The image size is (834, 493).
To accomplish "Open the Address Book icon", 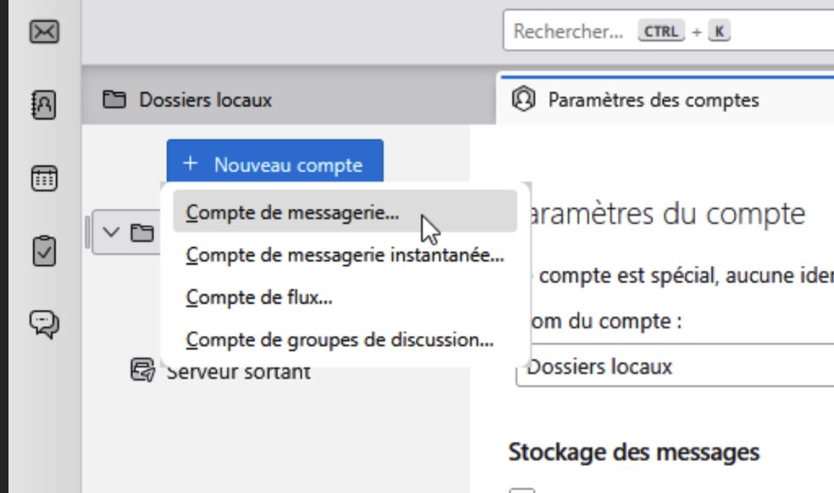I will [44, 105].
